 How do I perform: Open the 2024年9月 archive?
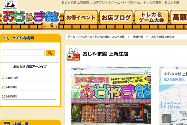pos(9,87)
